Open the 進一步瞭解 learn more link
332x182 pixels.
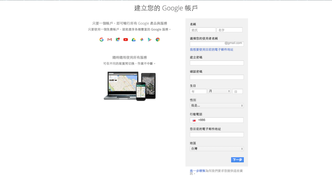click(198, 171)
